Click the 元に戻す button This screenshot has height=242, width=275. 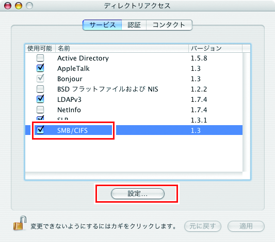(203, 226)
